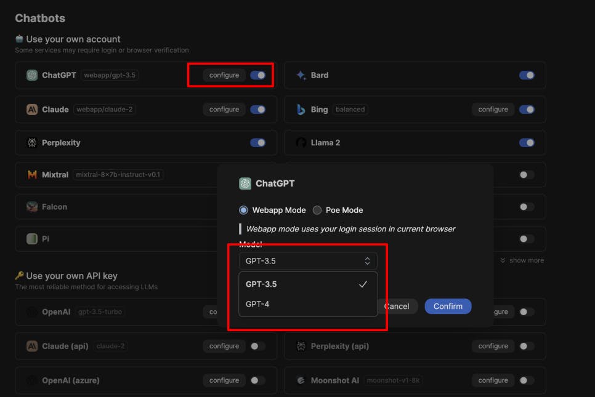Click the gpt-3.5-turbo badge beside OpenAI
The height and width of the screenshot is (397, 595).
coord(100,311)
